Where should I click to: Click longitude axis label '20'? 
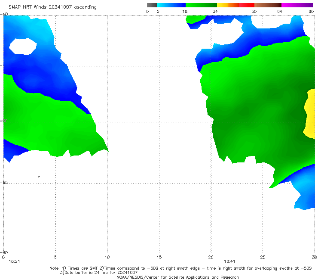coord(211,257)
